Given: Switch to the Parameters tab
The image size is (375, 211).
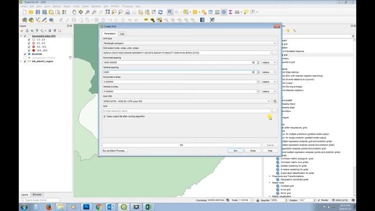Looking at the screenshot, I should click(110, 34).
